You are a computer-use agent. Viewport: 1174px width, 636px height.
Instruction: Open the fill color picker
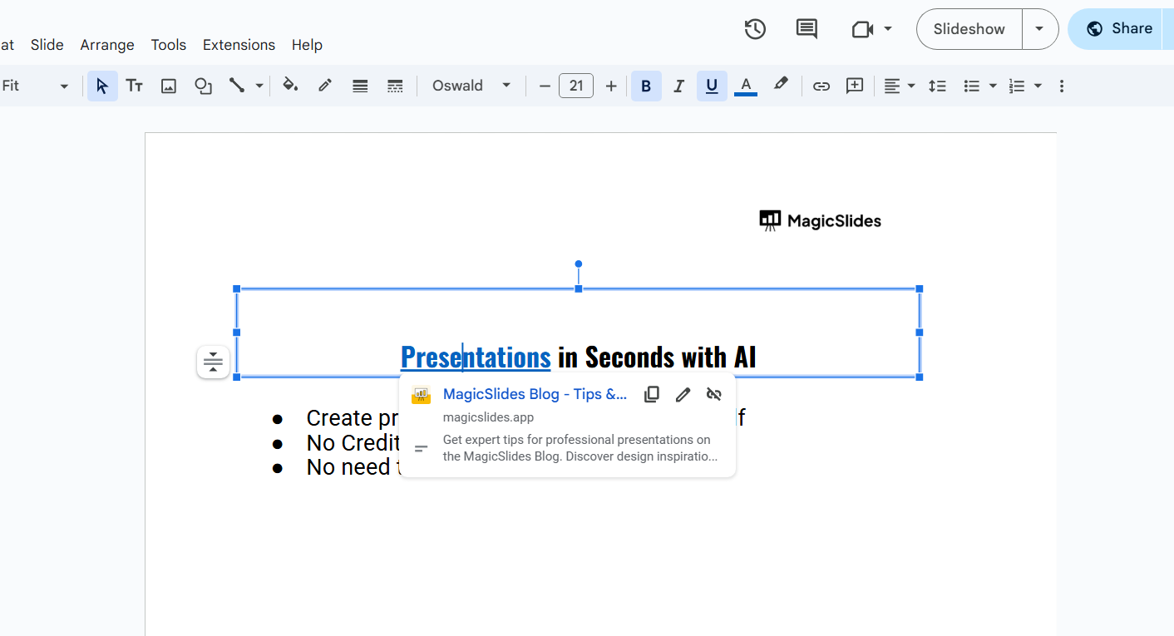point(290,86)
